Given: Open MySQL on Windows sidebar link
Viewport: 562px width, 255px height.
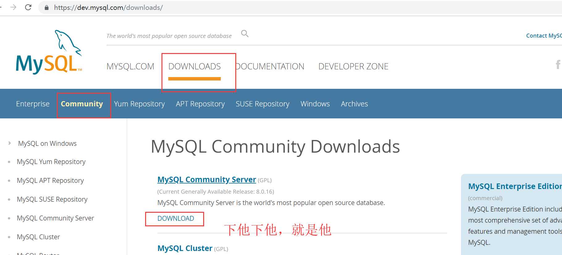Looking at the screenshot, I should coord(47,143).
